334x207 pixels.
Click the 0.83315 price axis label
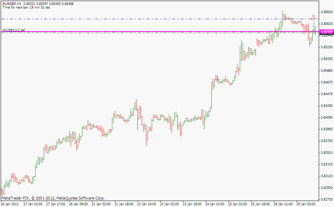pyautogui.click(x=327, y=164)
